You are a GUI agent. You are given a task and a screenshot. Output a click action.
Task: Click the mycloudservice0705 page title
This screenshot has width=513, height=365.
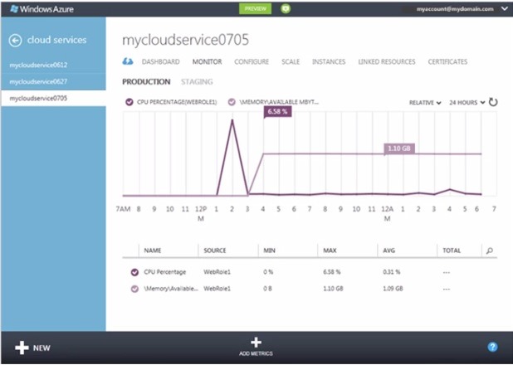pos(185,40)
